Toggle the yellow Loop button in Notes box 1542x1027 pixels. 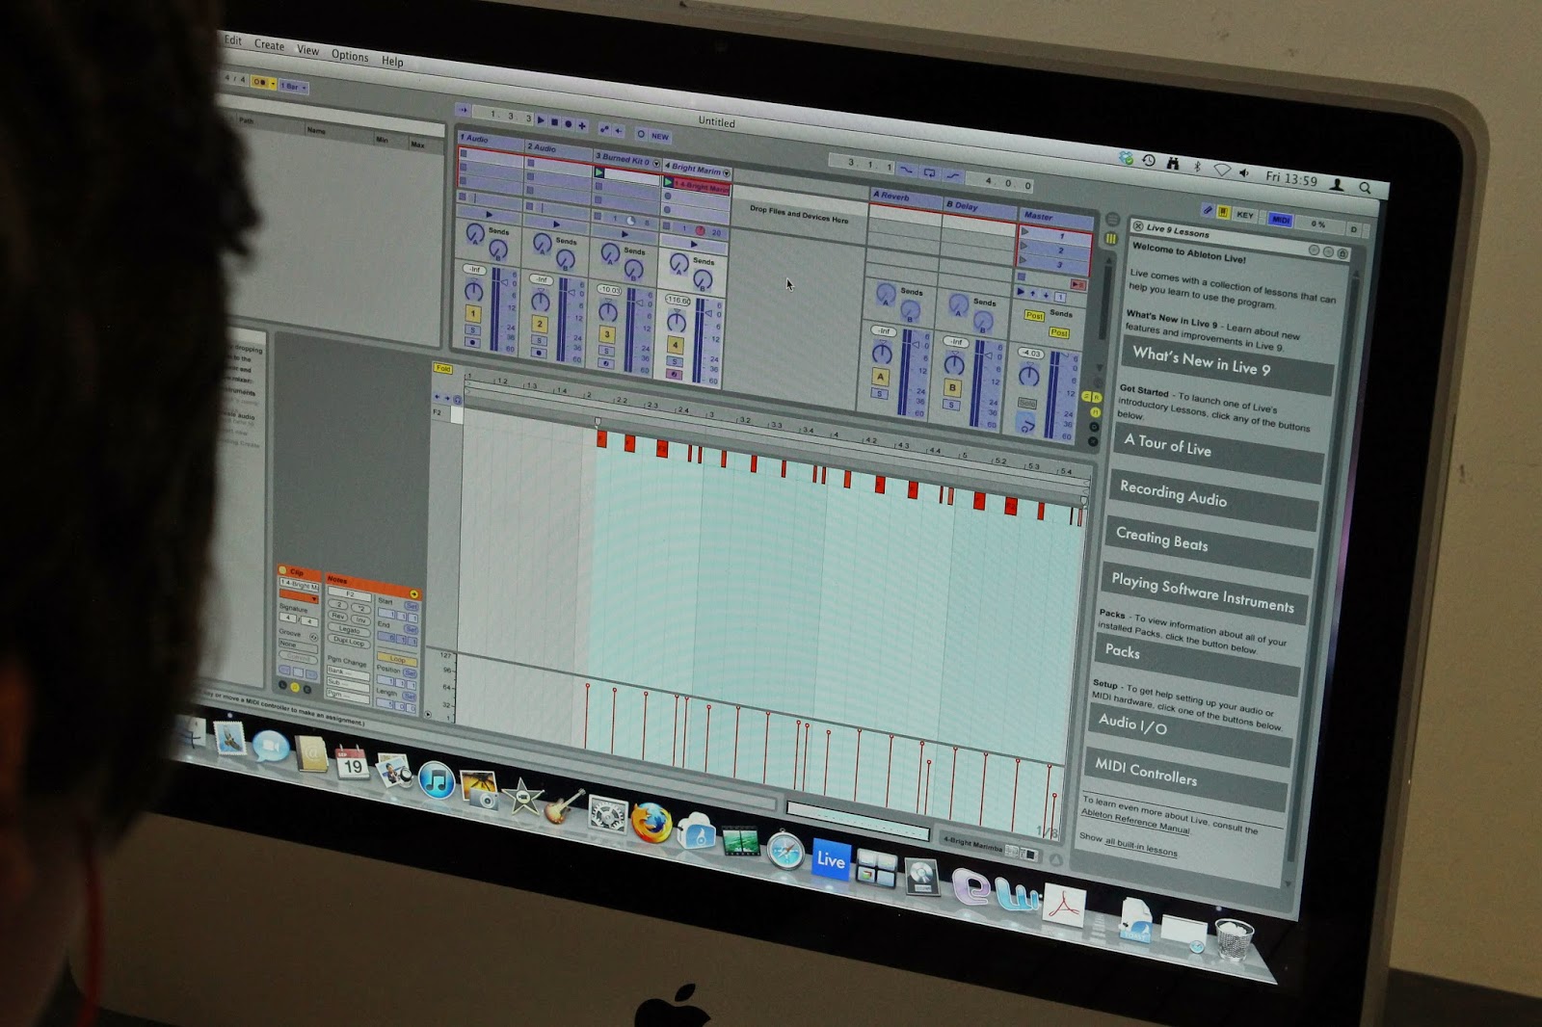pos(396,659)
